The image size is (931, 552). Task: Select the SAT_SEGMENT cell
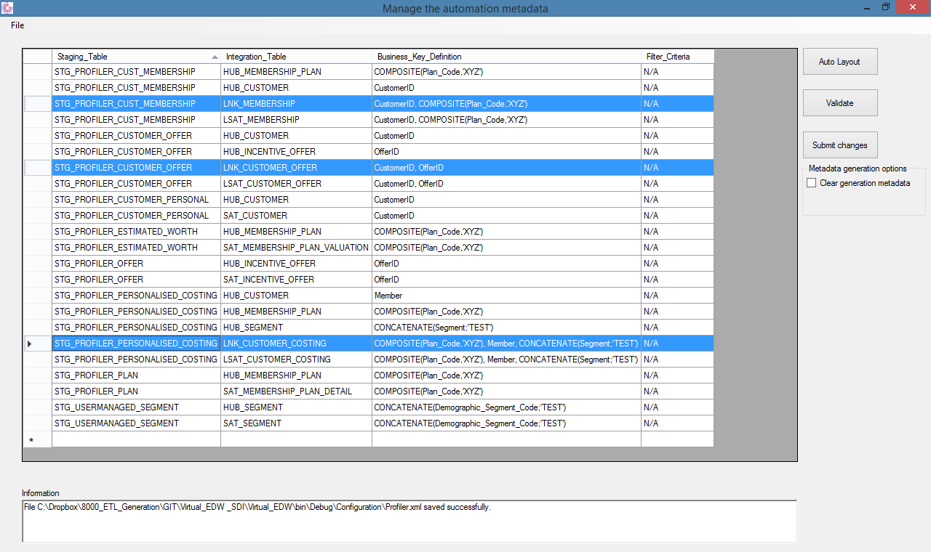(x=296, y=423)
